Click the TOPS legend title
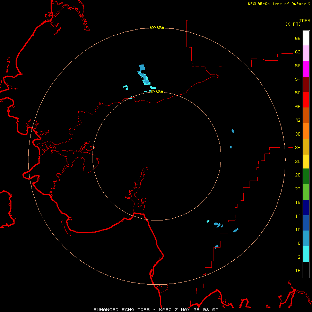Image resolution: width=312 pixels, height=312 pixels. (x=305, y=20)
